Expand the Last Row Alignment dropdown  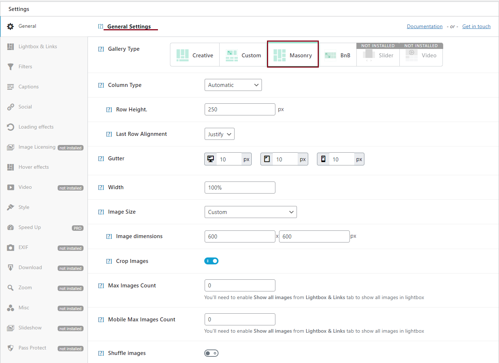pyautogui.click(x=219, y=134)
